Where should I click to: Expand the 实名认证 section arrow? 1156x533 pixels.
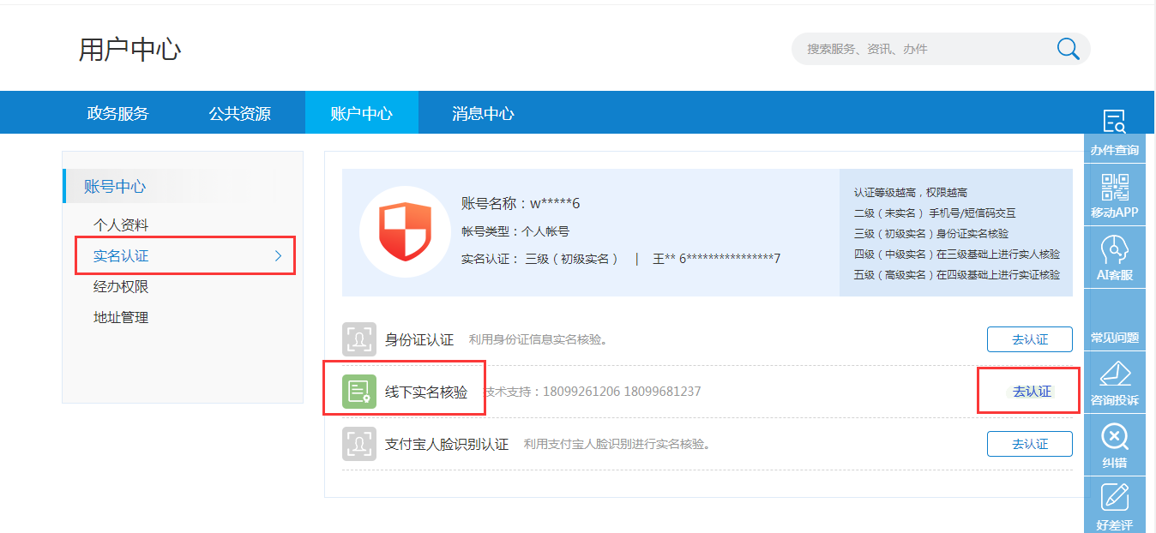[277, 255]
